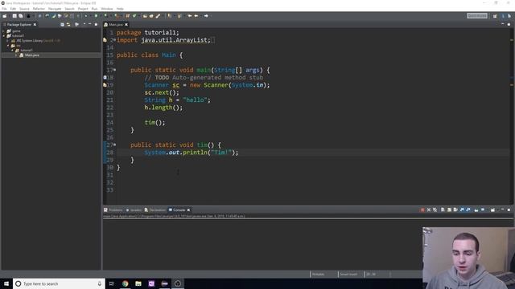Image resolution: width=515 pixels, height=289 pixels.
Task: Open the Edit menu
Action: pyautogui.click(x=13, y=9)
